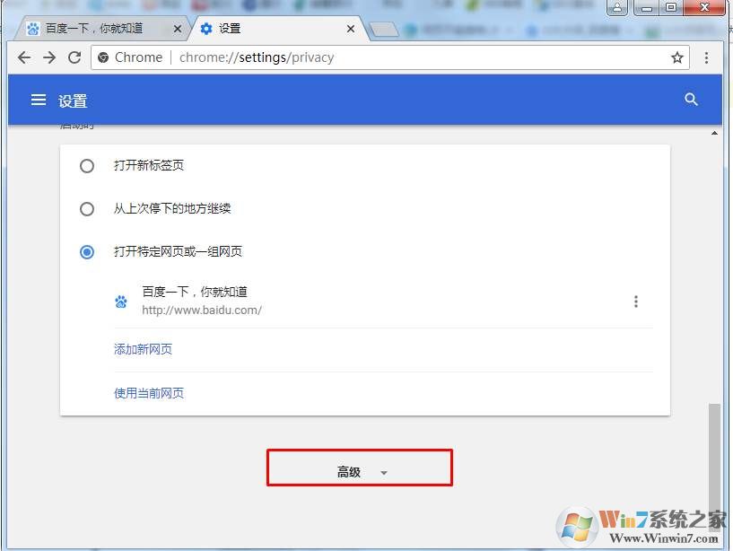Open a new tab
This screenshot has width=733, height=551.
pos(384,30)
